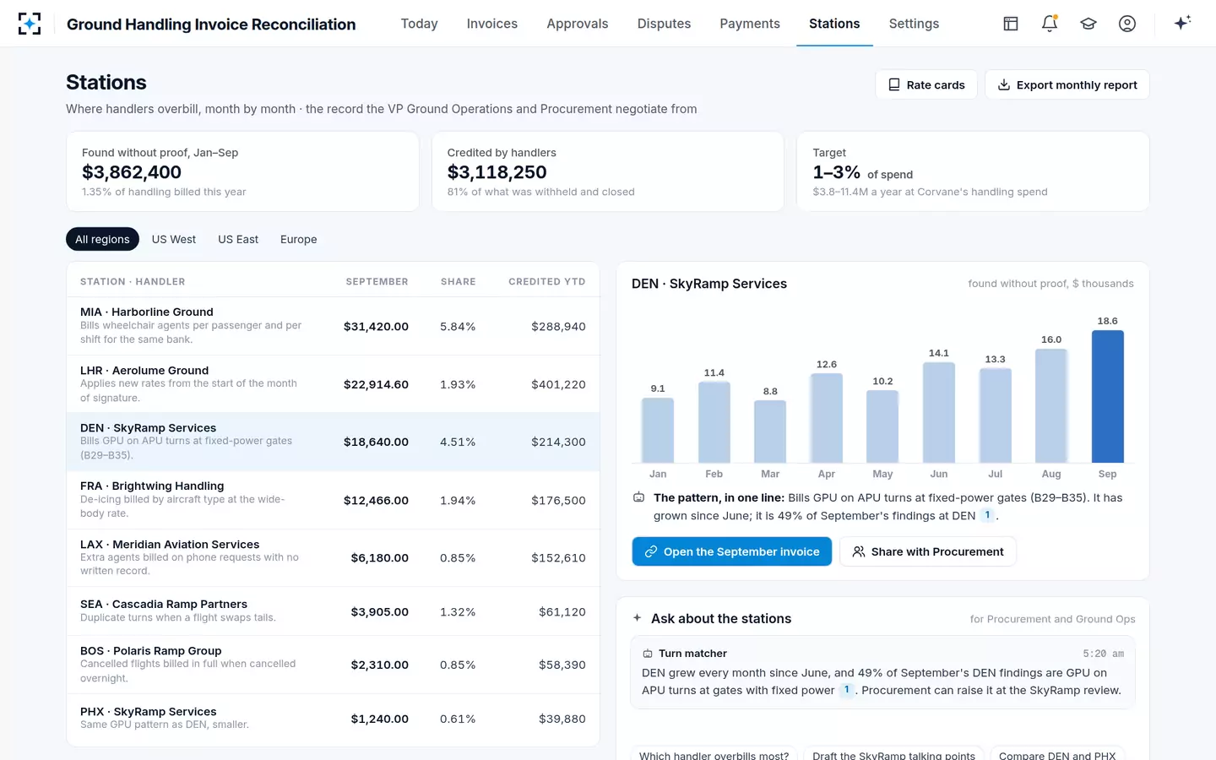Go to the Approvals tab
1216x760 pixels.
pos(578,24)
